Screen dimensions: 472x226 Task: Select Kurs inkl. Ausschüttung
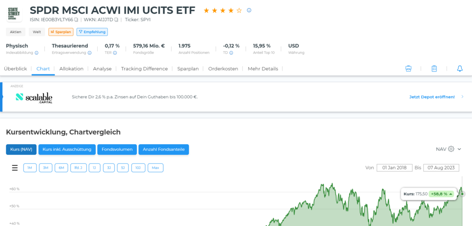click(x=67, y=149)
